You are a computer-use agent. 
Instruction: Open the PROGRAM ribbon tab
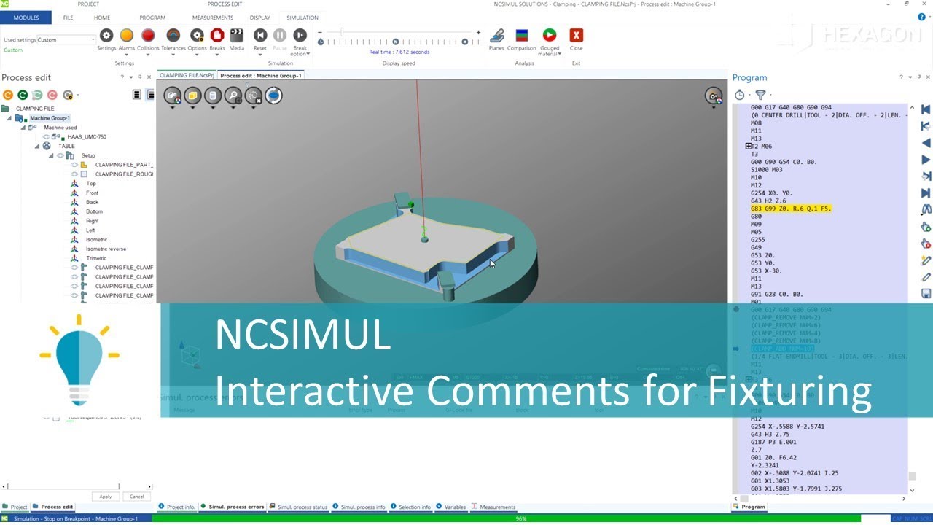tap(152, 17)
